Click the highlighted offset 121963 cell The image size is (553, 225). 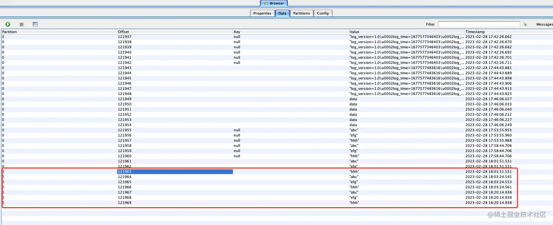[175, 171]
